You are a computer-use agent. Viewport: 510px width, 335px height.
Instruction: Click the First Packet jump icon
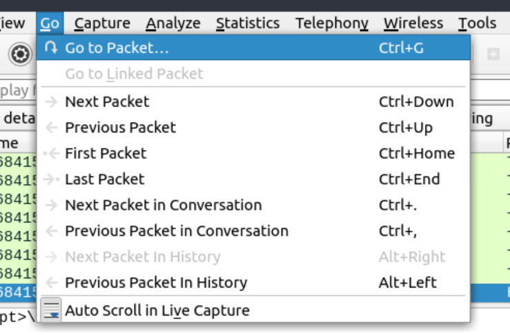point(51,153)
